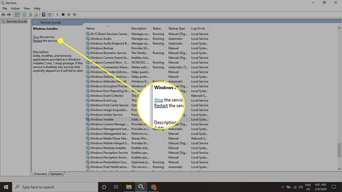Sort by the Name column header
Viewport: 342px width, 192px height.
(x=108, y=28)
